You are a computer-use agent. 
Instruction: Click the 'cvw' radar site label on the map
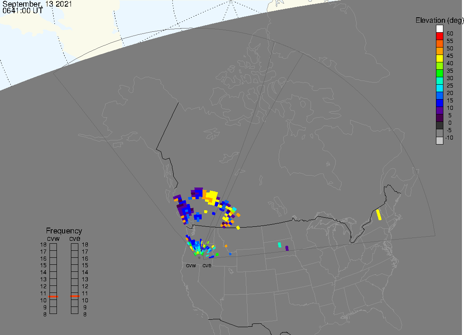coord(191,265)
